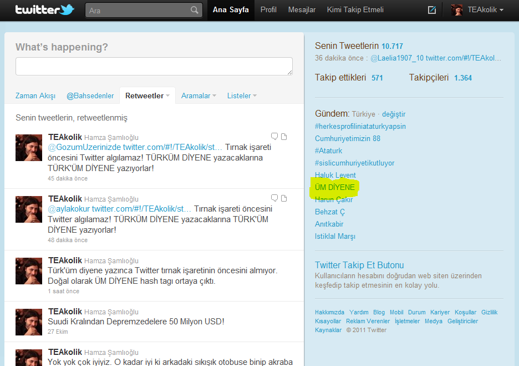The height and width of the screenshot is (366, 519).
Task: Open Yardım footer link
Action: (359, 312)
